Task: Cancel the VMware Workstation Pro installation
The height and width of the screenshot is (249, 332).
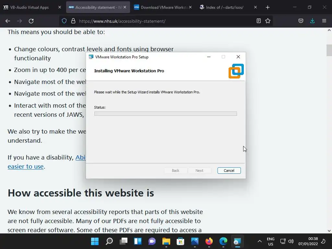Action: (x=229, y=171)
